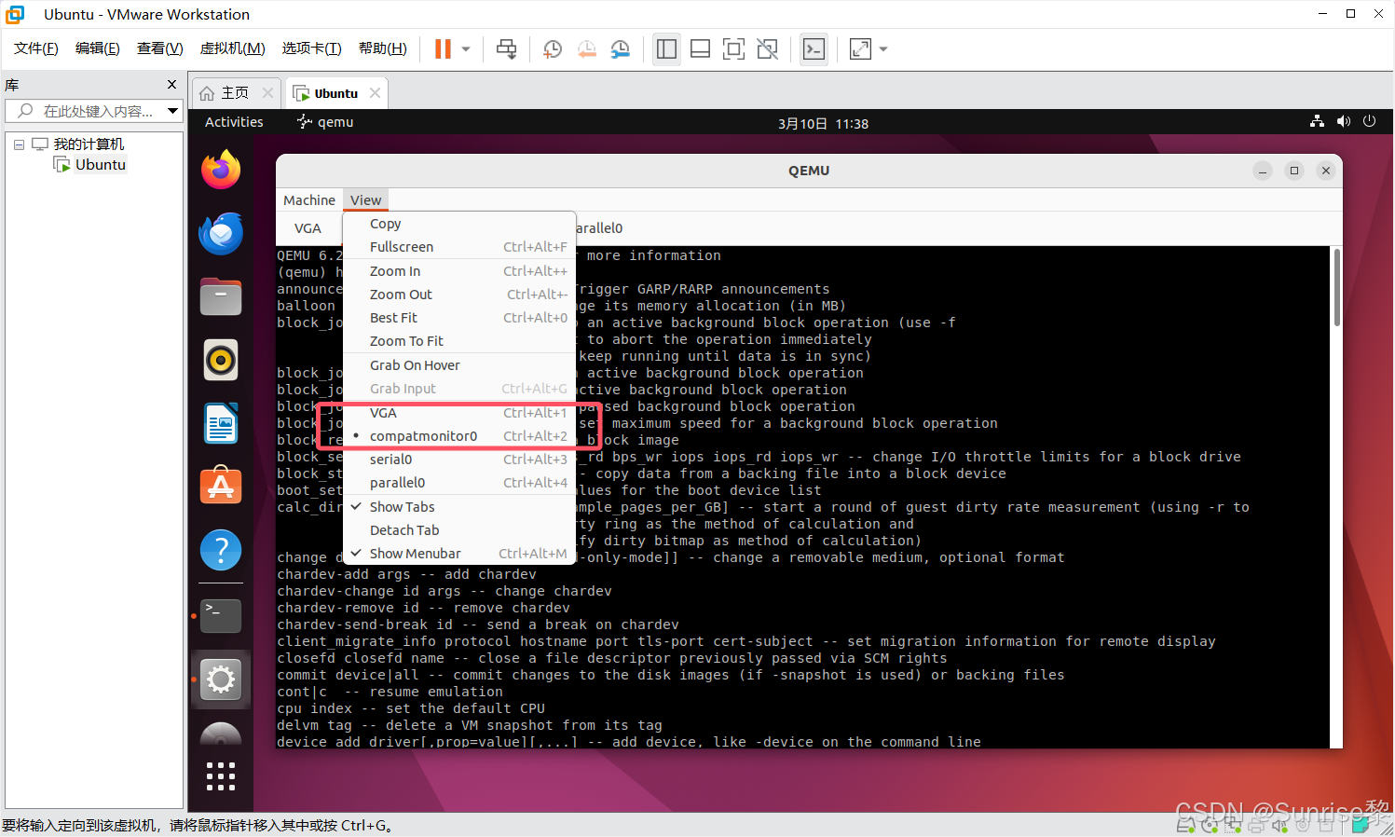Open the Help icon in the dock

(x=221, y=550)
